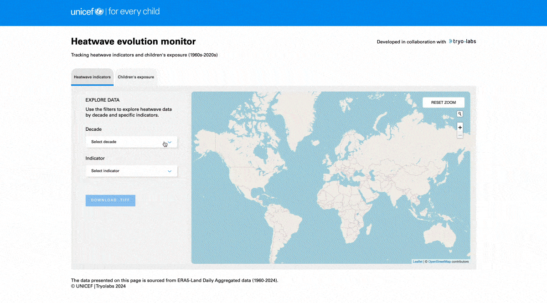This screenshot has height=303, width=547.
Task: Open the Select indicator dropdown
Action: (131, 171)
